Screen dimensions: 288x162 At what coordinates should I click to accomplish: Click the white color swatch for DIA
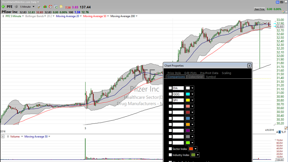click(x=188, y=88)
